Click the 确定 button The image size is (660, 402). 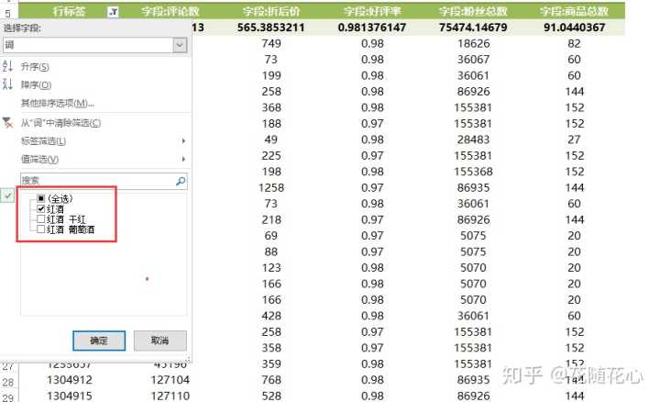pos(99,341)
